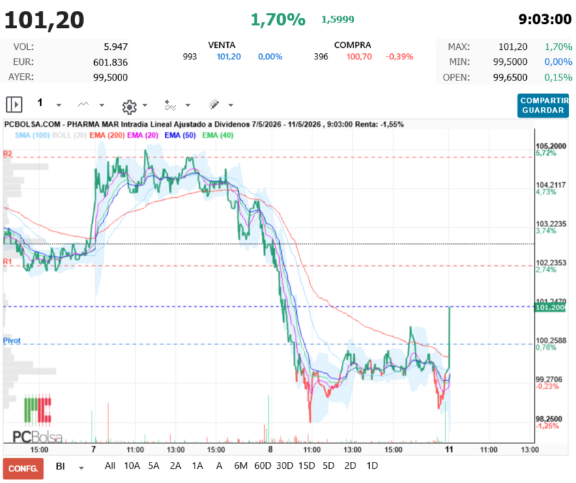
Task: Click the R1 resistance level label
Action: [x=8, y=261]
